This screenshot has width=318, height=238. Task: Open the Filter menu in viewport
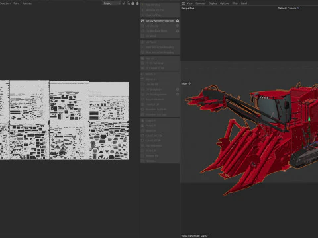point(235,3)
